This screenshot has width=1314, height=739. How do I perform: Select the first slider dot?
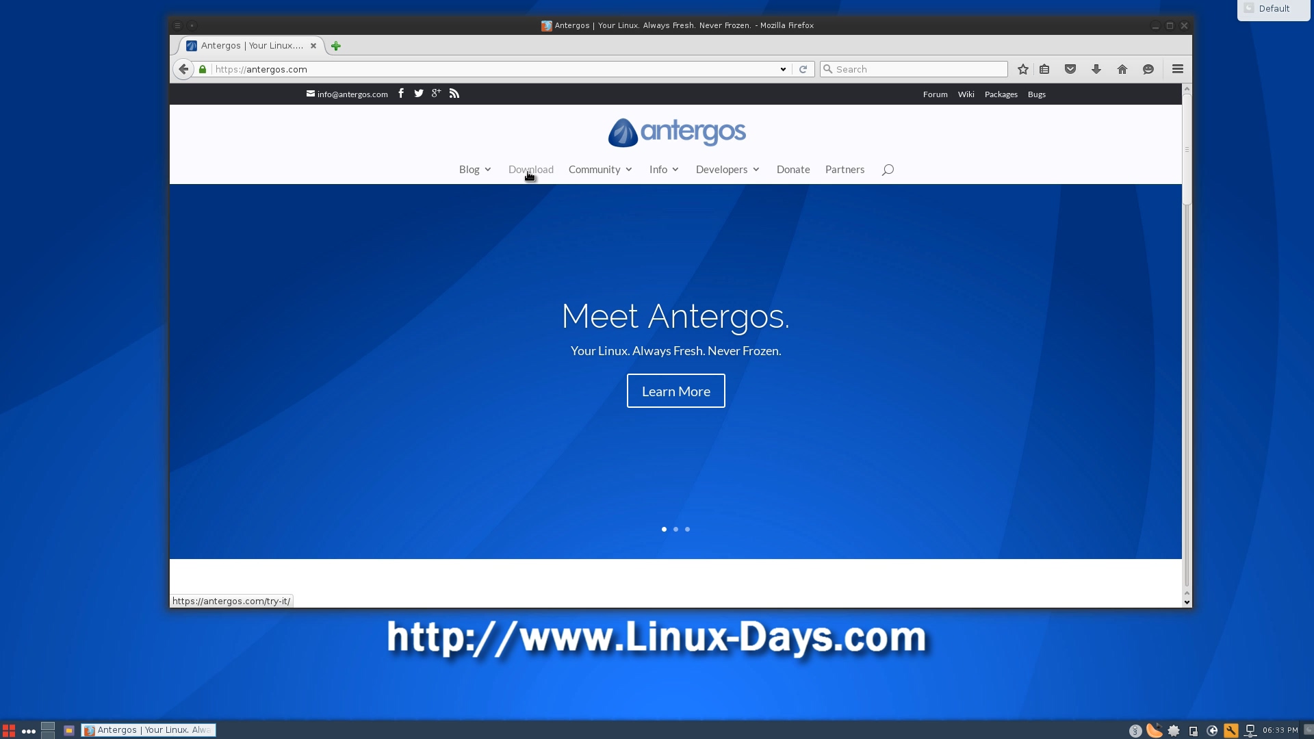coord(664,529)
